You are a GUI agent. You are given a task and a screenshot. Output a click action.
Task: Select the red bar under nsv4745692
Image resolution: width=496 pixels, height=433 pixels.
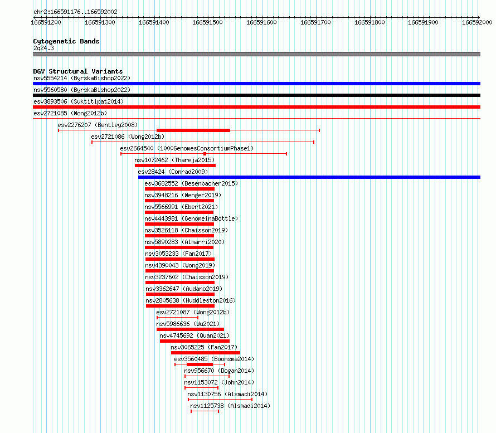[195, 341]
